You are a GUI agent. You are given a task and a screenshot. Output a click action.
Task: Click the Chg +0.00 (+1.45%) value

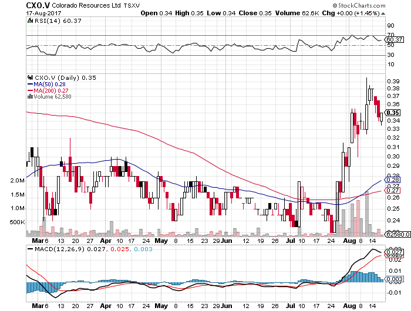click(351, 13)
